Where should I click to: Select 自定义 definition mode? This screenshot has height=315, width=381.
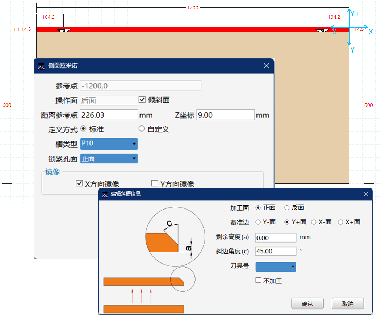pos(142,129)
